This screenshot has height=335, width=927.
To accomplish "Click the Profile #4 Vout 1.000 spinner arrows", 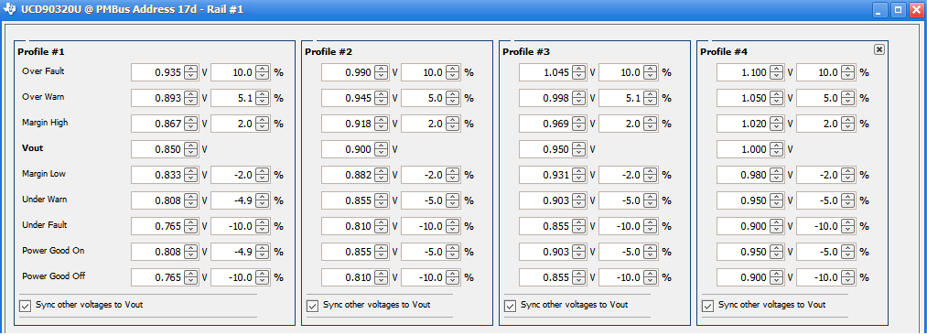I will coord(776,149).
